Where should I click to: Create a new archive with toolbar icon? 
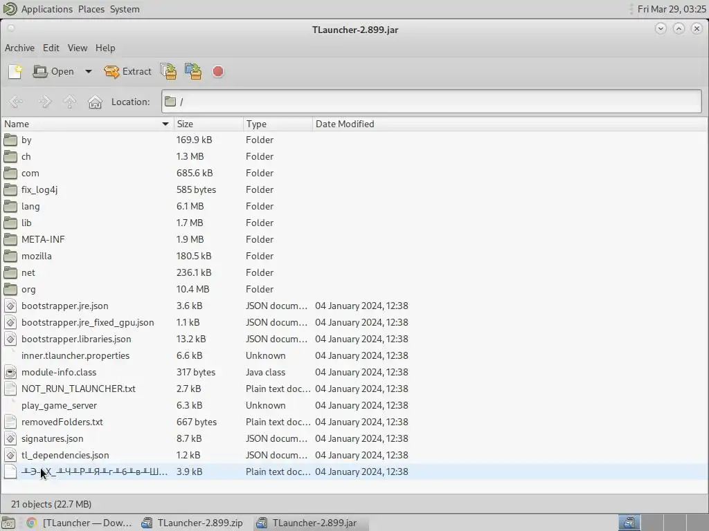point(15,71)
